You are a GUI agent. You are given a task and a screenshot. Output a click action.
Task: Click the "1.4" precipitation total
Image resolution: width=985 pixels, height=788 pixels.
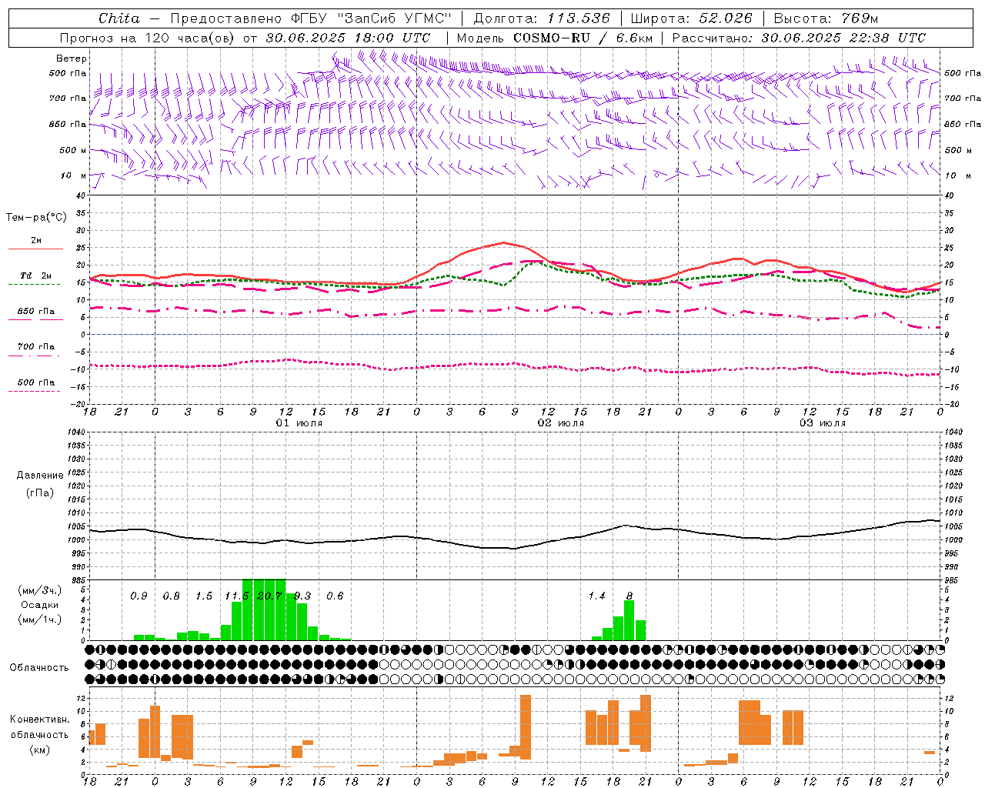[x=596, y=596]
